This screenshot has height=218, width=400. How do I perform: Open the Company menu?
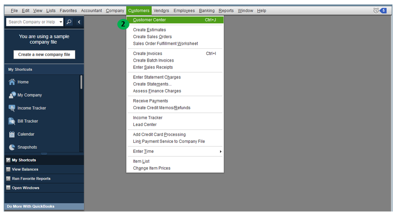pos(115,10)
